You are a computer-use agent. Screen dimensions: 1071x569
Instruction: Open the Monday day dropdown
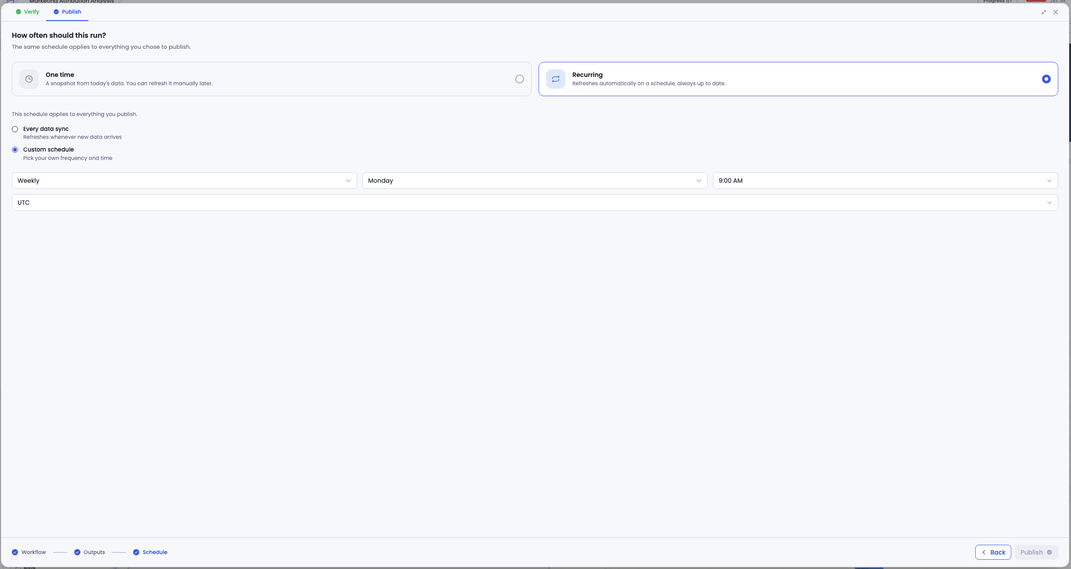click(x=535, y=181)
